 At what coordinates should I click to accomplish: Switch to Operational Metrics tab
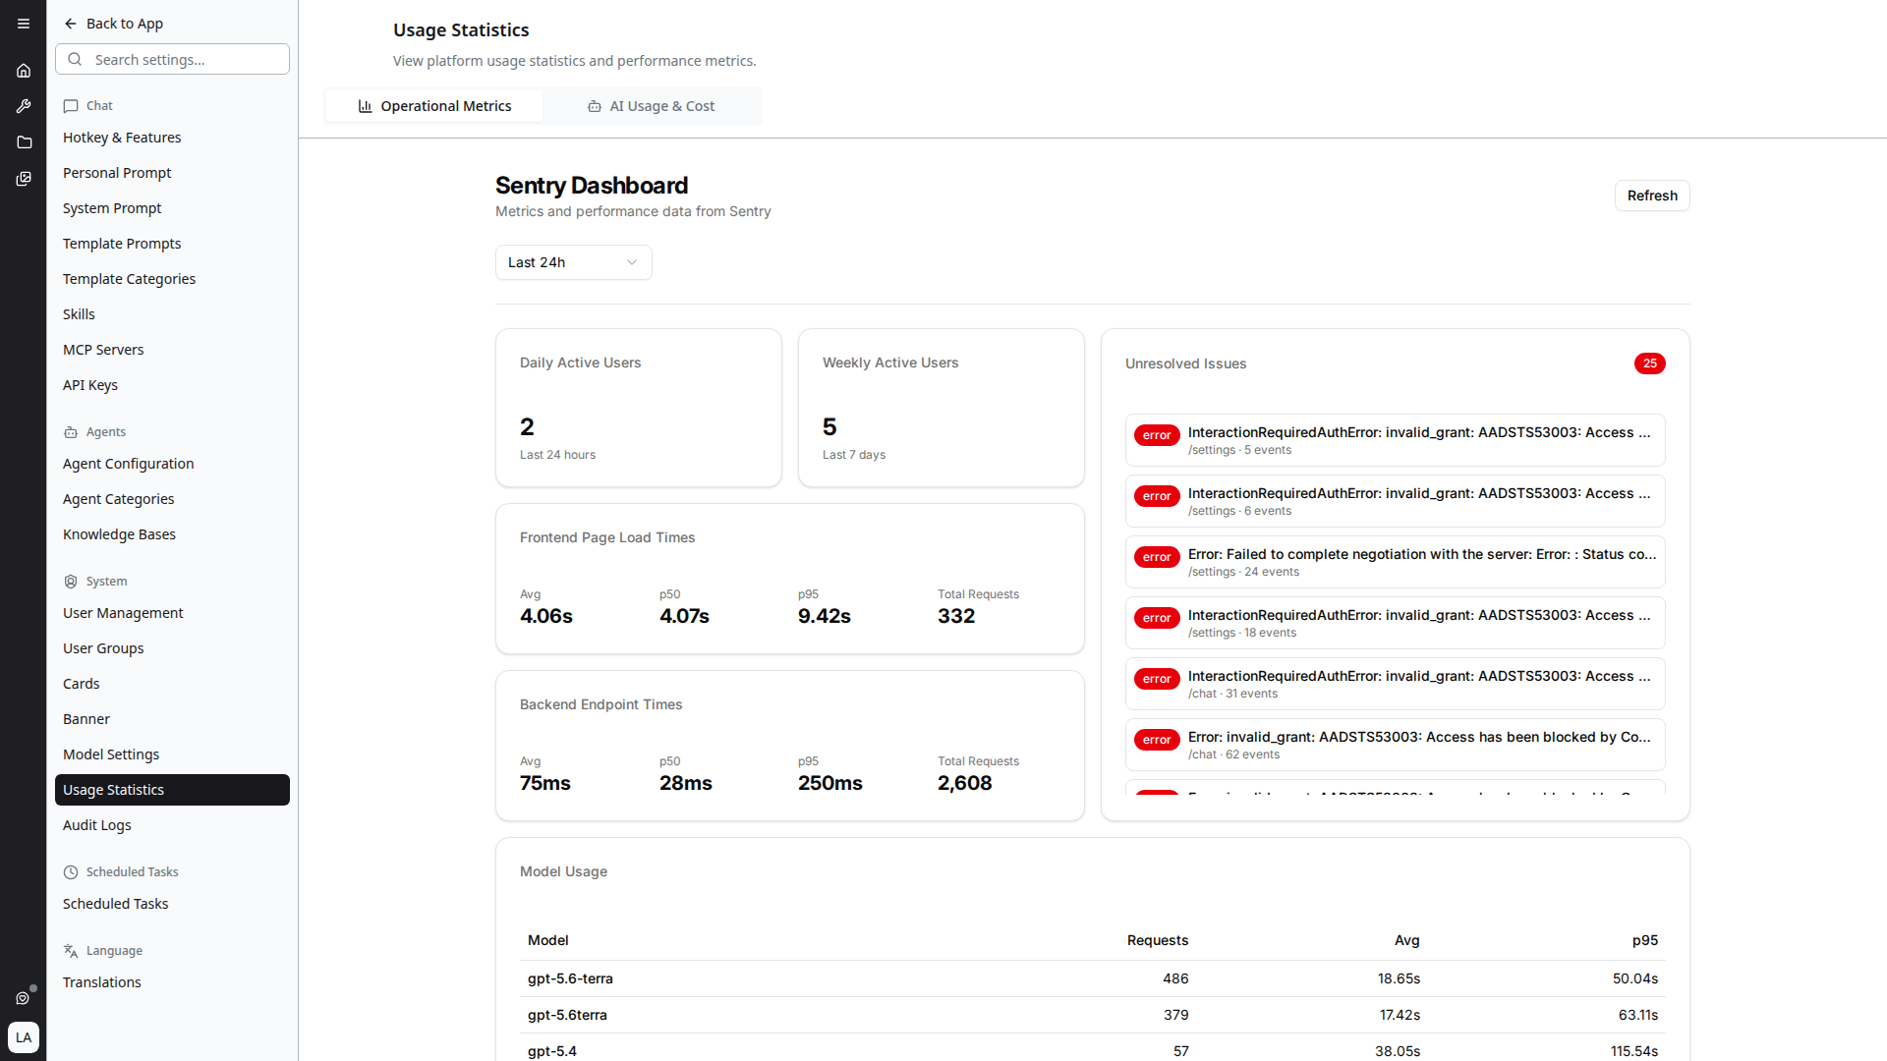pyautogui.click(x=434, y=106)
